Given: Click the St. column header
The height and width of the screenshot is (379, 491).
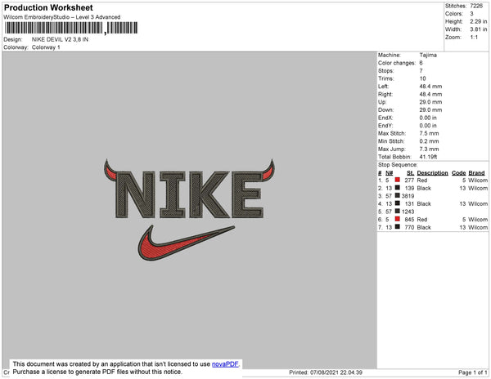Looking at the screenshot, I should [410, 173].
